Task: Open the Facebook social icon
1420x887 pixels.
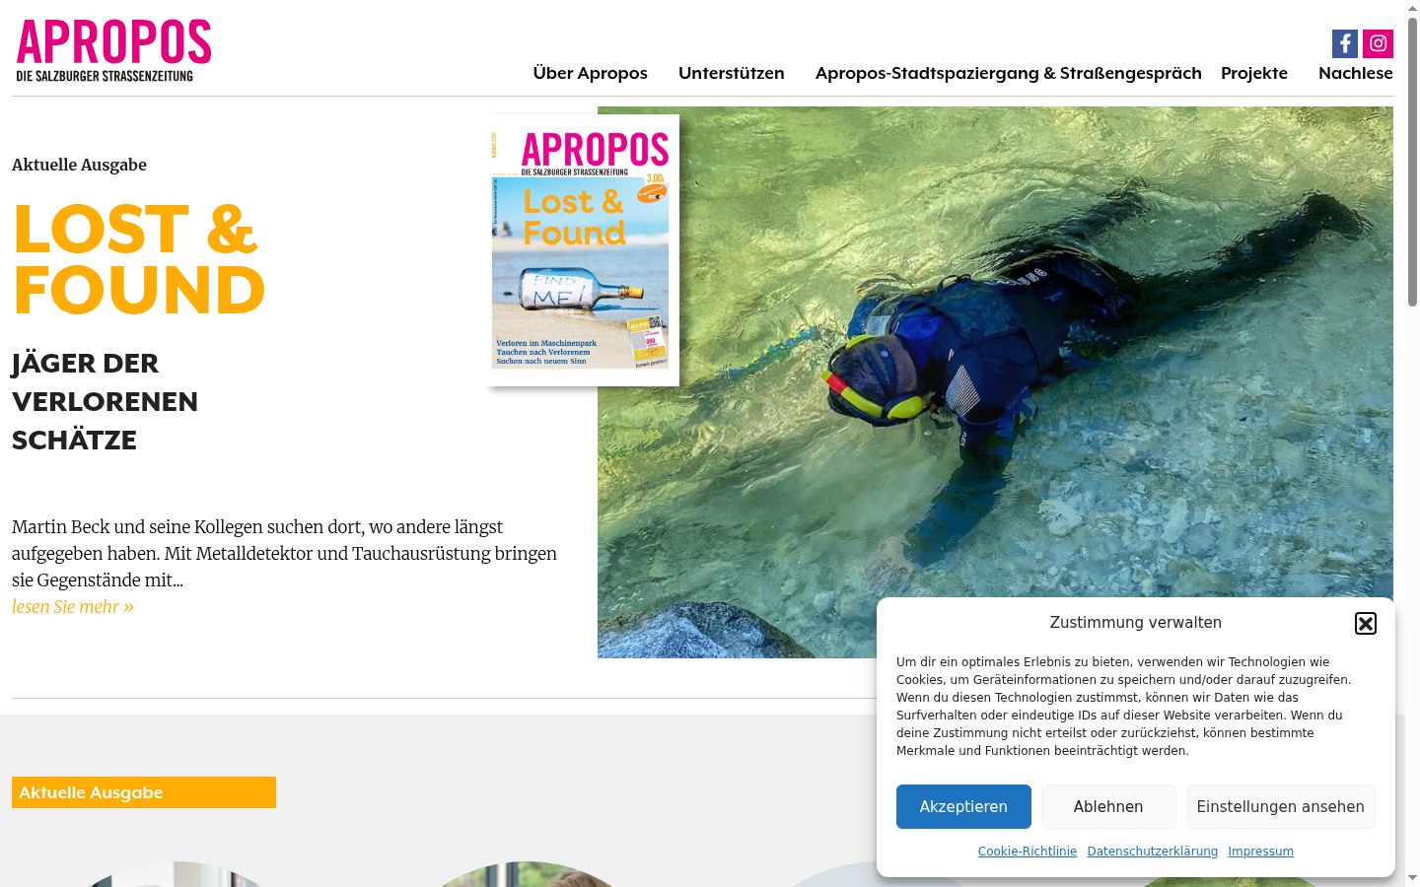Action: pyautogui.click(x=1345, y=43)
